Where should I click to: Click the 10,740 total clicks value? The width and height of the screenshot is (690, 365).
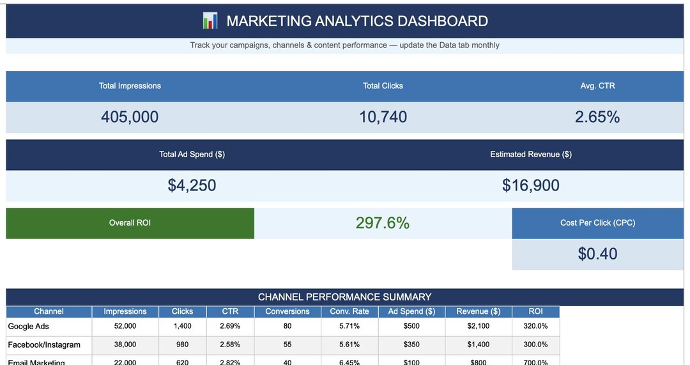pyautogui.click(x=383, y=117)
